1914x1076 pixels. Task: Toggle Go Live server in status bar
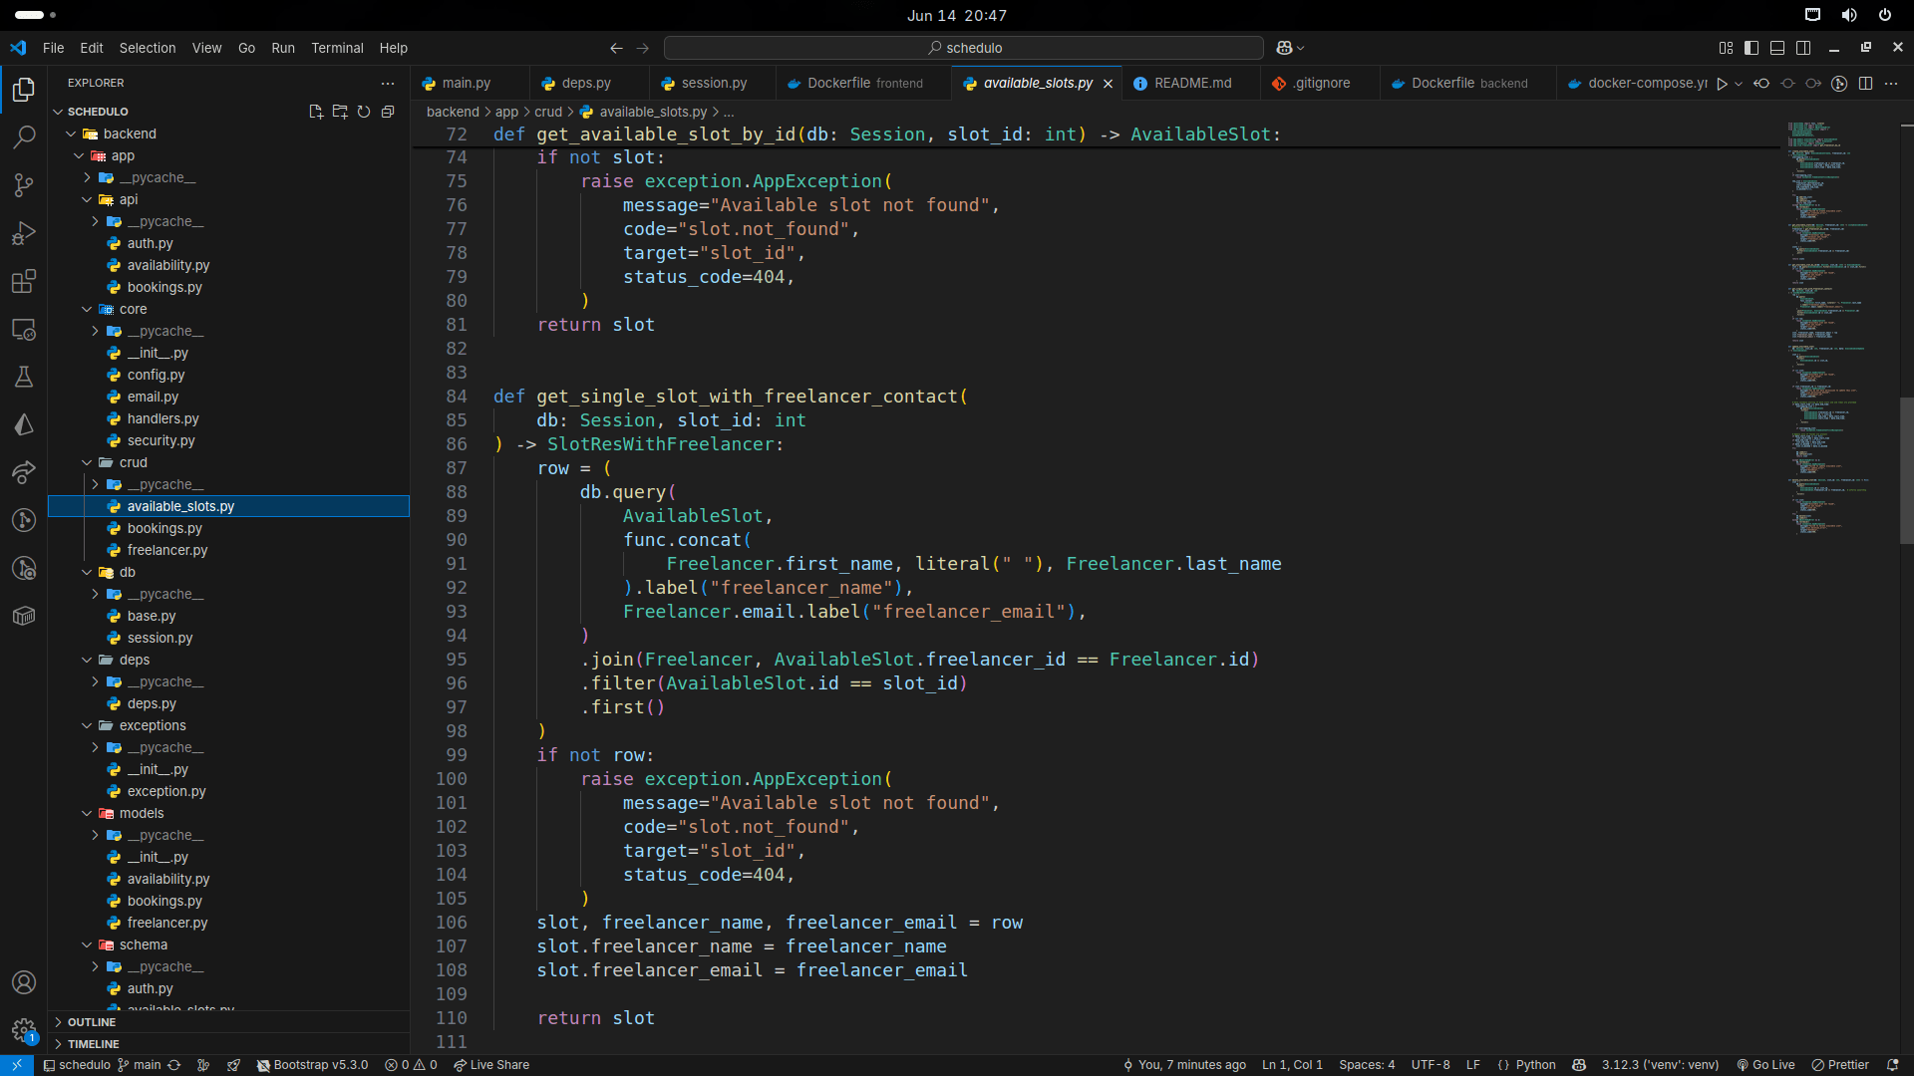pyautogui.click(x=1765, y=1065)
